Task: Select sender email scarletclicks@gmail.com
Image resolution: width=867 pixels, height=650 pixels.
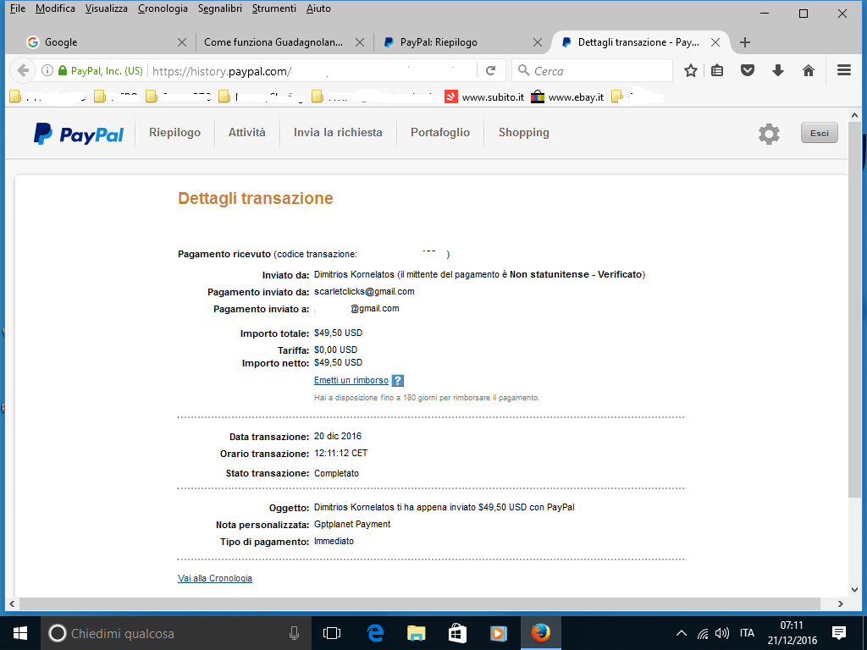Action: 364,291
